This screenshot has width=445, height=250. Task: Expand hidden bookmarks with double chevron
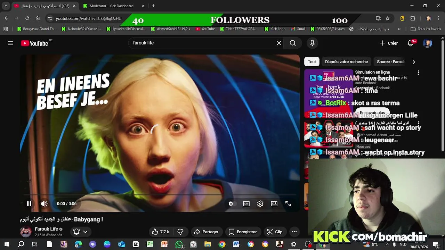tap(399, 29)
